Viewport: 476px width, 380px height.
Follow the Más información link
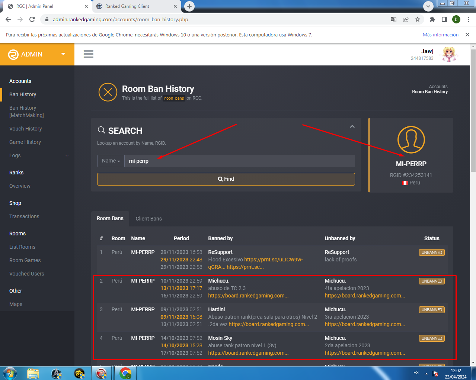pyautogui.click(x=441, y=35)
